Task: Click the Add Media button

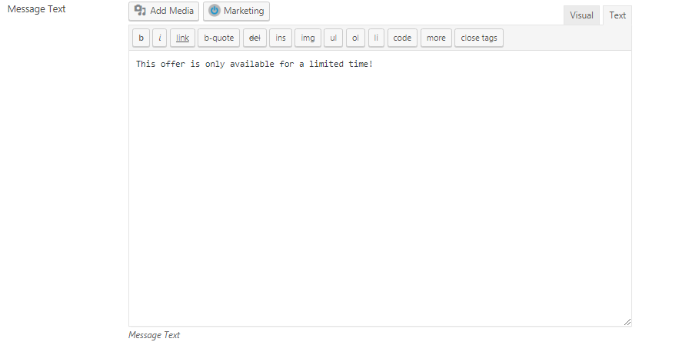Action: (x=164, y=11)
